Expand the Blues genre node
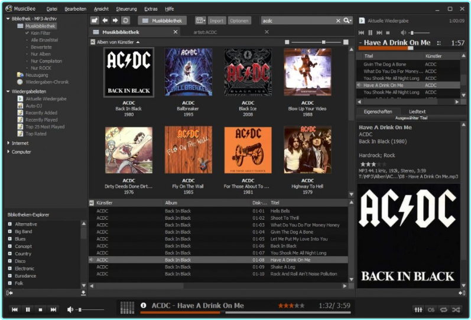The width and height of the screenshot is (471, 320). pos(10,239)
